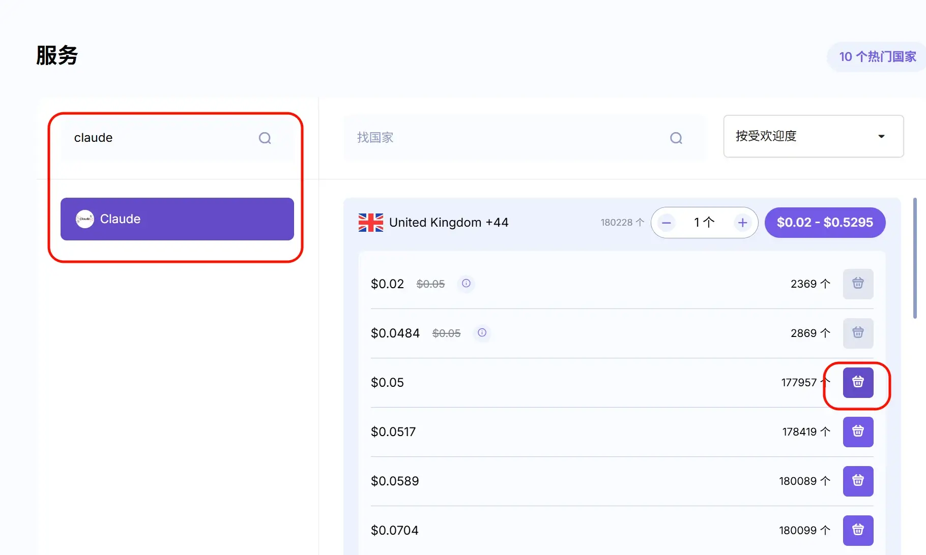The image size is (926, 555).
Task: Click the United Kingdom +44 label
Action: (449, 223)
